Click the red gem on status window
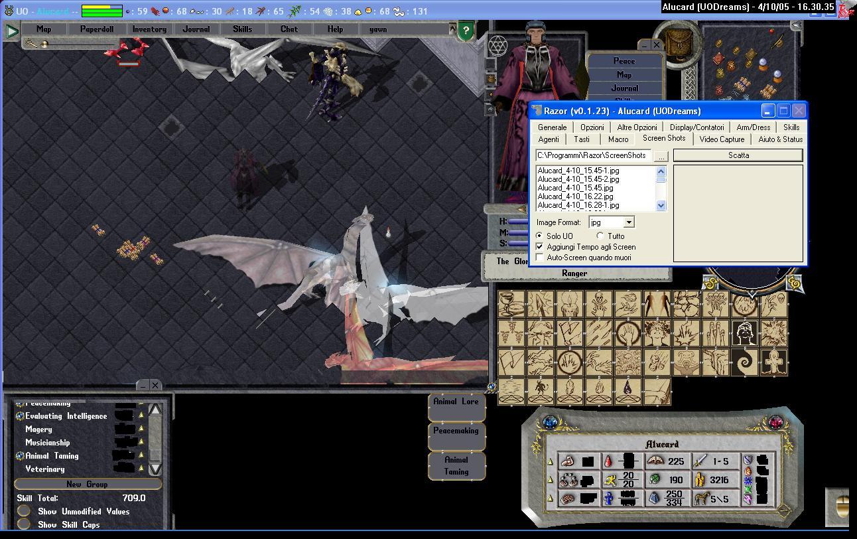The height and width of the screenshot is (539, 857). coord(776,422)
